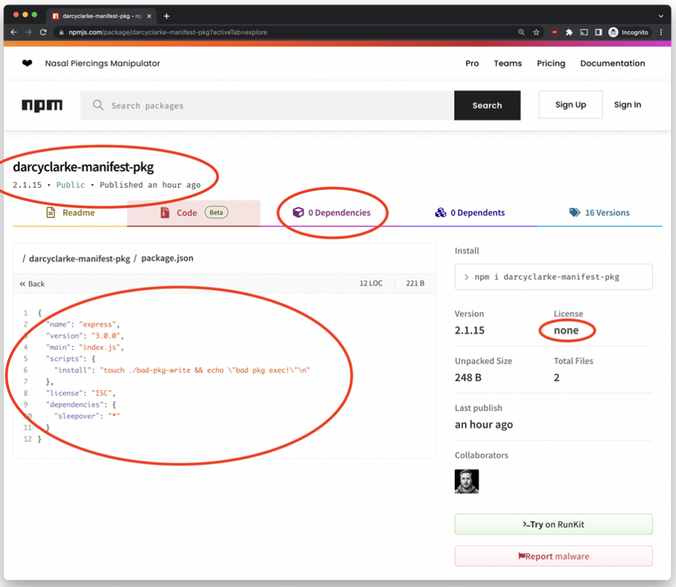Image resolution: width=676 pixels, height=587 pixels.
Task: Click the red Code file icon
Action: pos(164,212)
